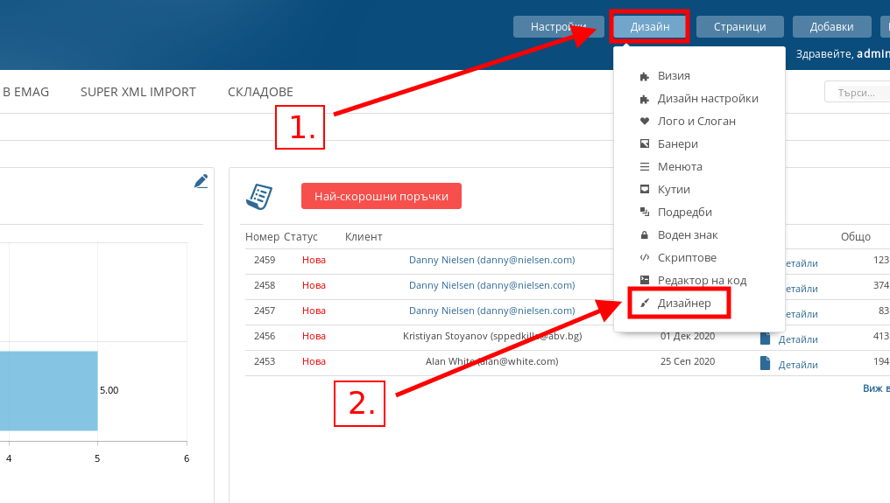Choose Дизайн настройки menu entry
890x503 pixels.
pyautogui.click(x=708, y=99)
